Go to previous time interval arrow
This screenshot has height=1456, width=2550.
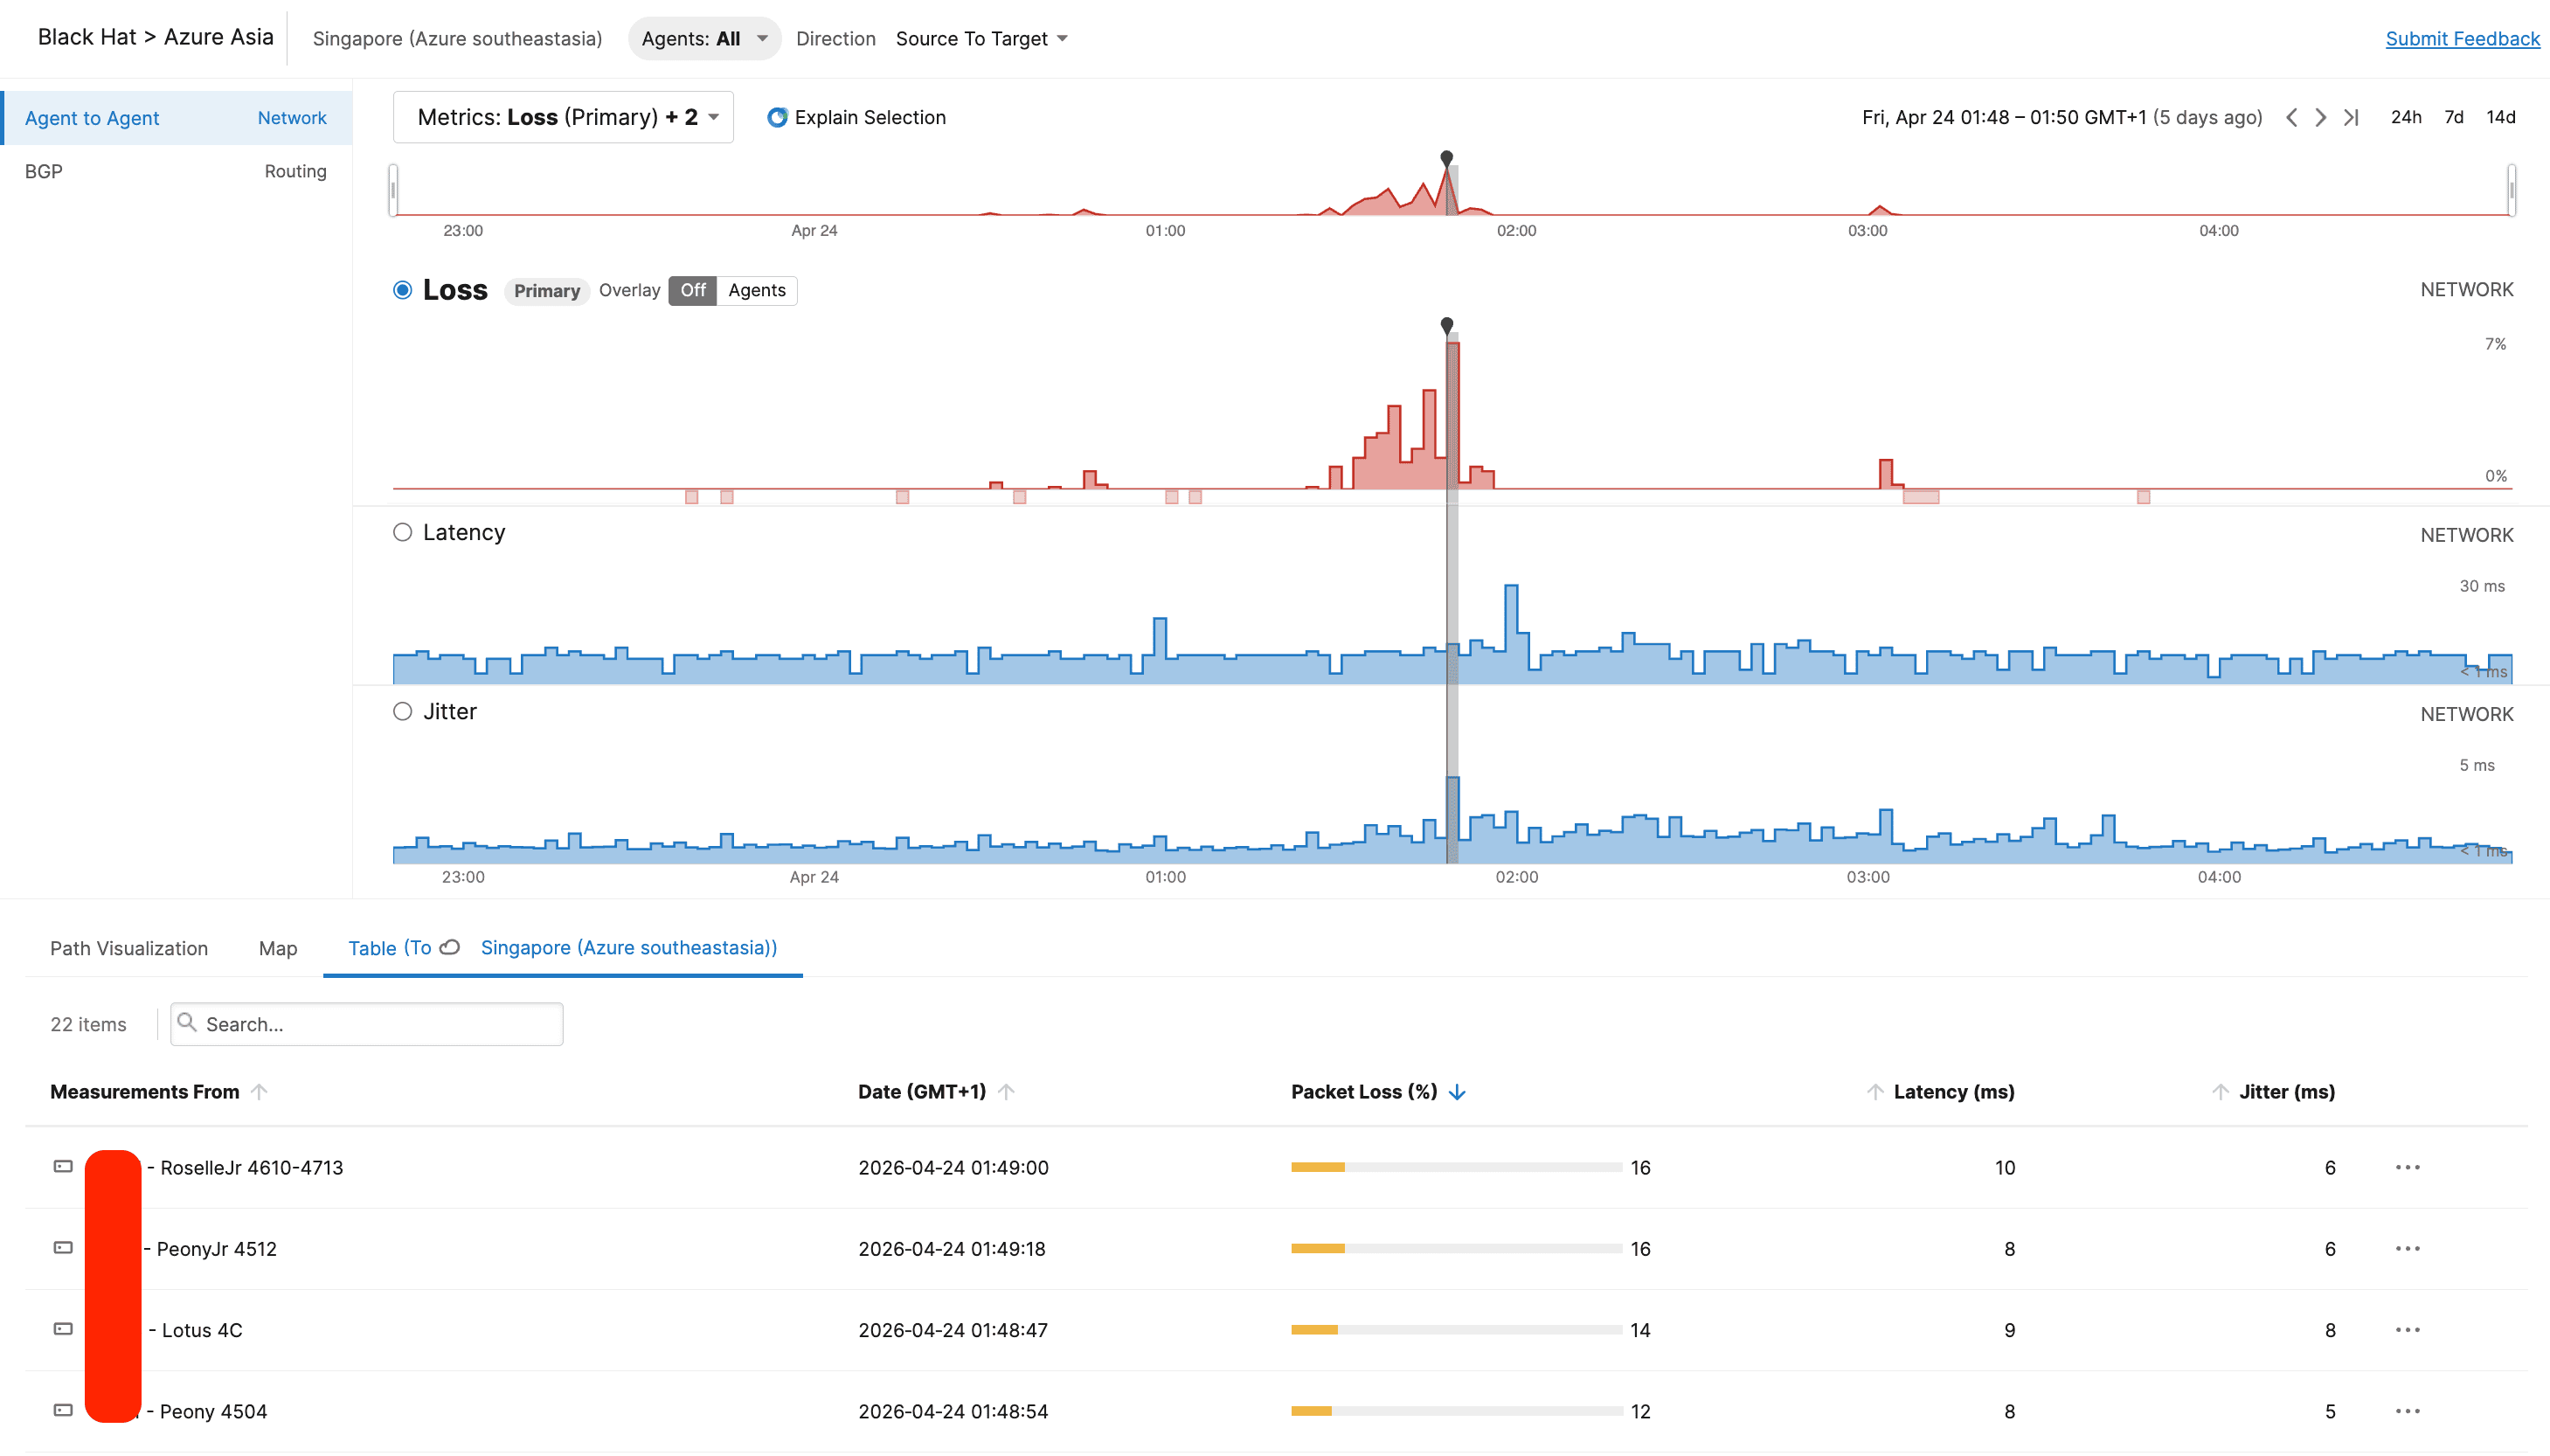point(2291,118)
